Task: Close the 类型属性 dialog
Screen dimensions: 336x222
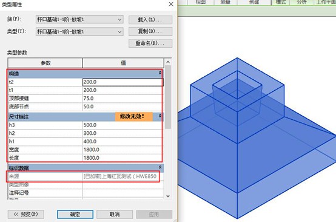Action: tap(171, 4)
